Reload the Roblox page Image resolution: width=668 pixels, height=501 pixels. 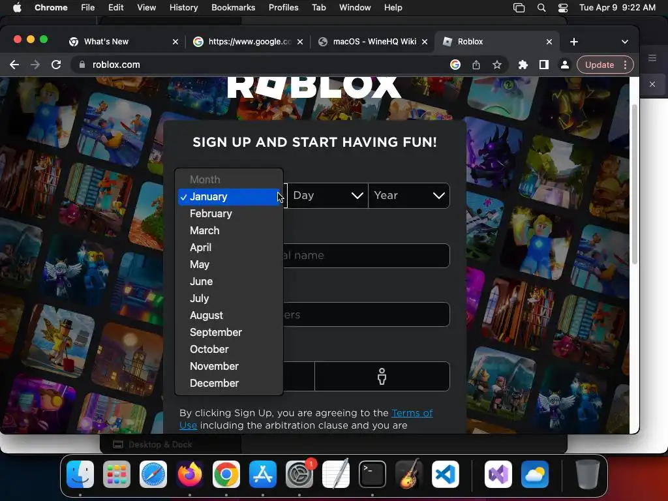[x=56, y=65]
